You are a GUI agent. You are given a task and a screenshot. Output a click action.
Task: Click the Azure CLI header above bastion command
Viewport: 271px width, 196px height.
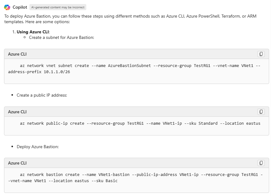click(x=17, y=163)
